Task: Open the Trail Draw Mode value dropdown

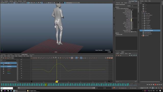Action: 134,32
